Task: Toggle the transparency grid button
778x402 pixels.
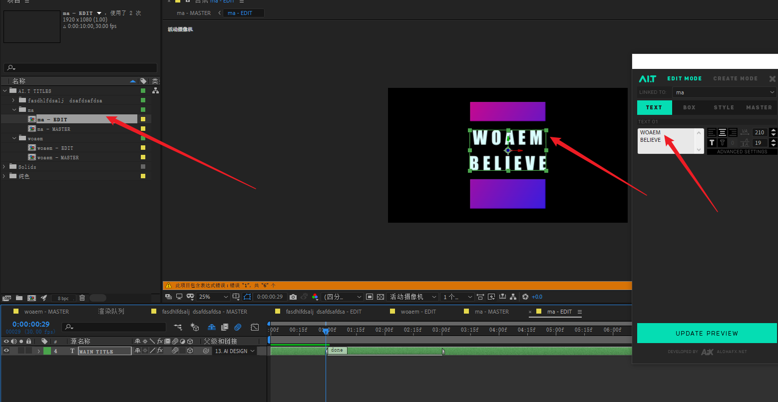Action: [x=381, y=297]
